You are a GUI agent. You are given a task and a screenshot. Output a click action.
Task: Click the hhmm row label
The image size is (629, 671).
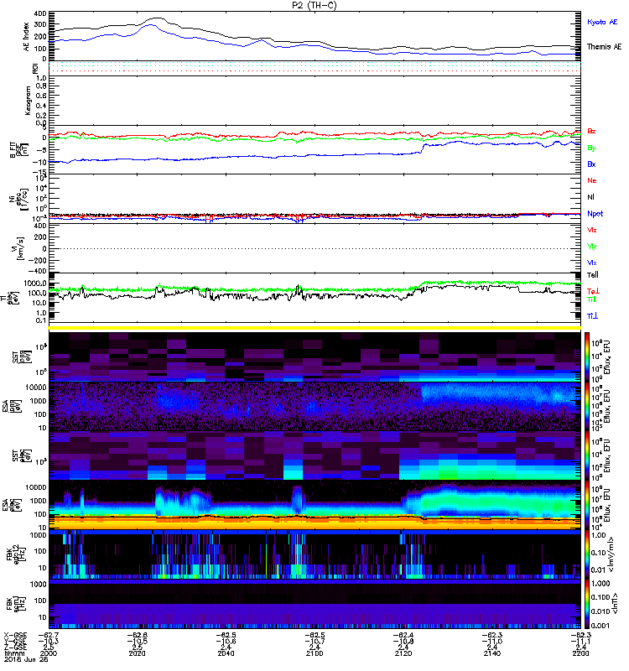tap(13, 653)
